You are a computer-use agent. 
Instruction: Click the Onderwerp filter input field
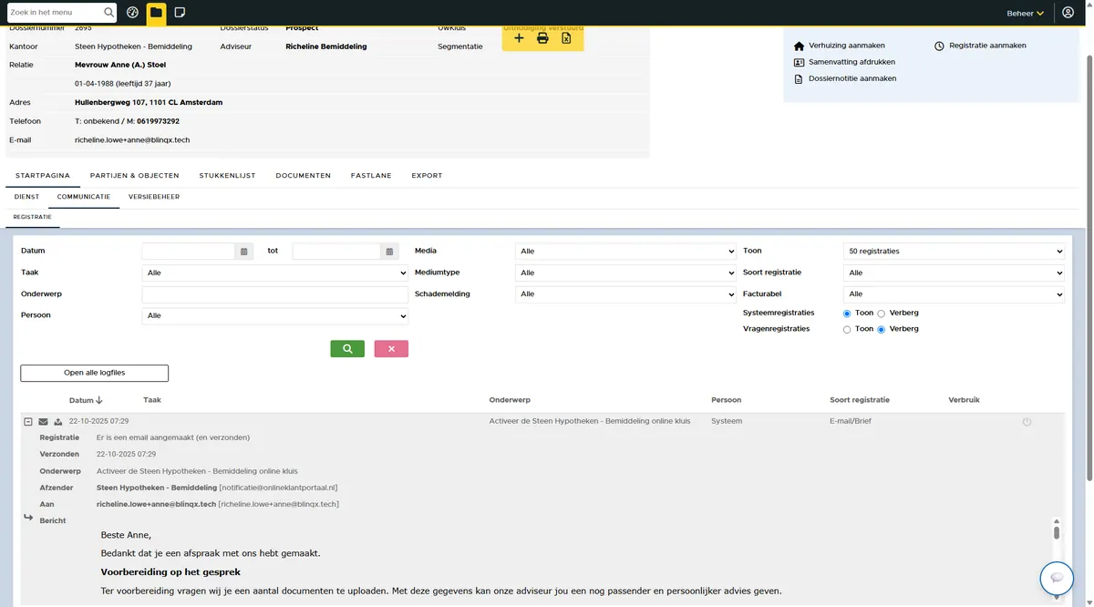coord(275,294)
